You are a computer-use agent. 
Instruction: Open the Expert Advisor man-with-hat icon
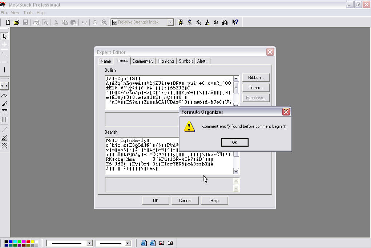coord(190,22)
